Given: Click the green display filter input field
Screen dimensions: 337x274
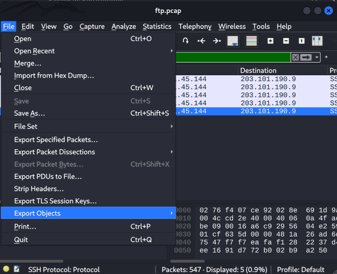Looking at the screenshot, I should pos(233,57).
